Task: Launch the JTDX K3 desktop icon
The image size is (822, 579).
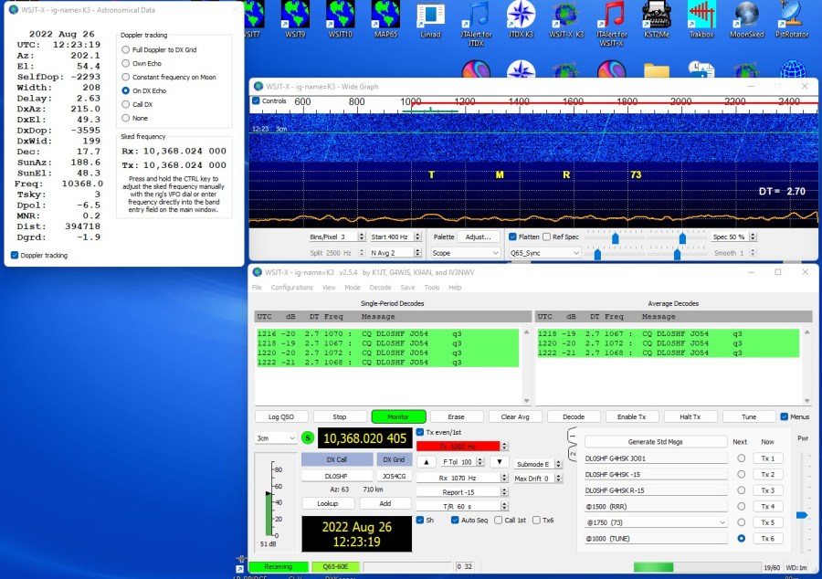Action: pyautogui.click(x=521, y=16)
